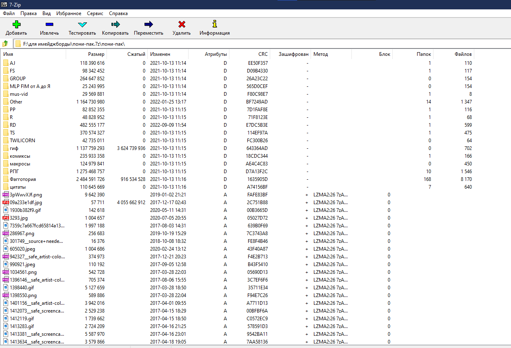Screen dimensions: 511x348
Task: Click into the archive path address field
Action: [x=261, y=44]
